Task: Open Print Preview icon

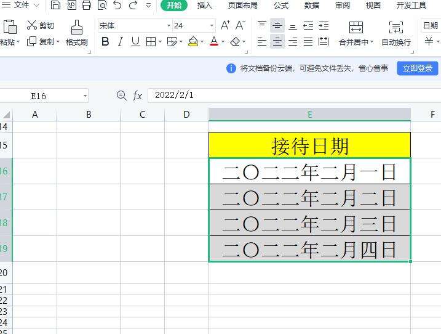Action: (102, 5)
